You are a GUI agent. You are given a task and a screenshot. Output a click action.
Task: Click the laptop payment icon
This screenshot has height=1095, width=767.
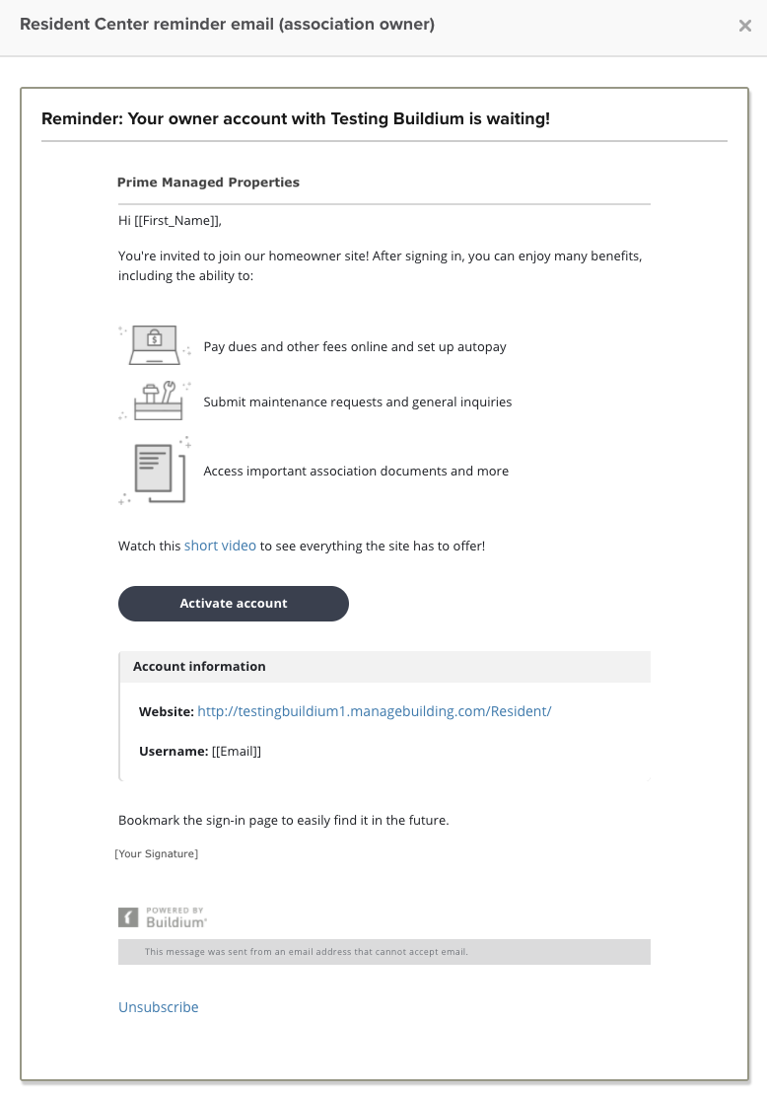click(155, 345)
